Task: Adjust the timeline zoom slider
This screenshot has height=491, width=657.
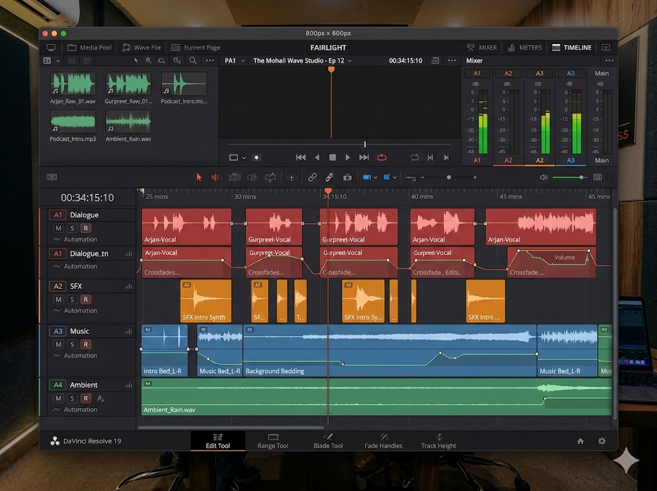Action: click(448, 177)
